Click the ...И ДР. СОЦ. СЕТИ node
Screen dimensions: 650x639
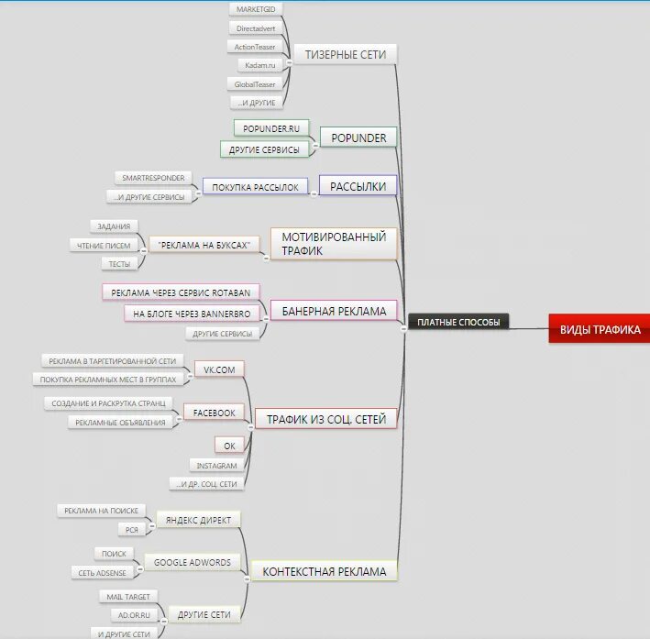[206, 484]
